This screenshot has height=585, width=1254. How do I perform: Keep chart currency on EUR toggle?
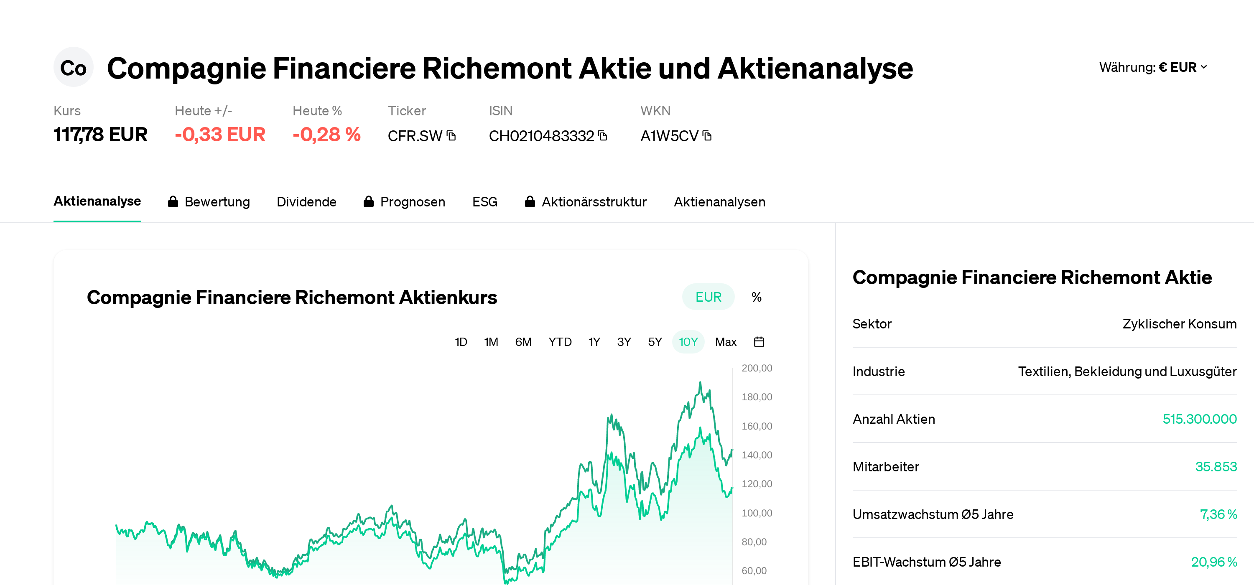708,296
